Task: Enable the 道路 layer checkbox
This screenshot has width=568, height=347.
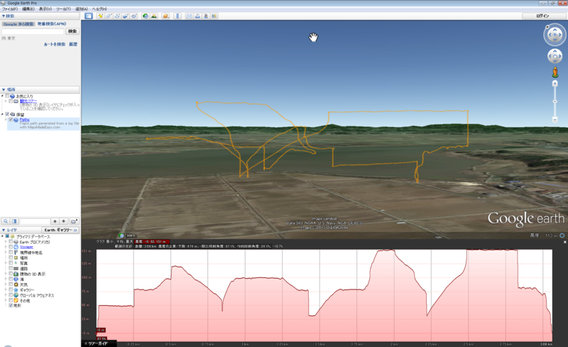Action: click(x=11, y=268)
